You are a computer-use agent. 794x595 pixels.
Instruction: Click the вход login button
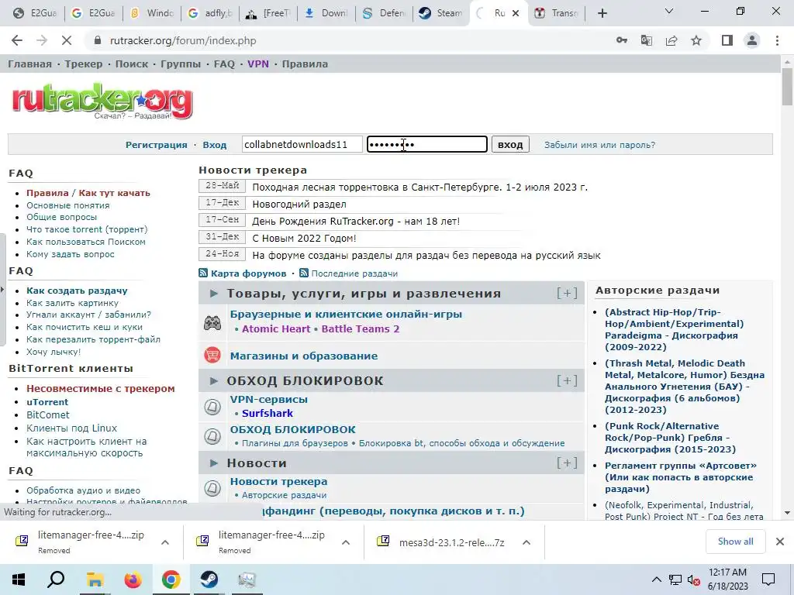coord(510,145)
